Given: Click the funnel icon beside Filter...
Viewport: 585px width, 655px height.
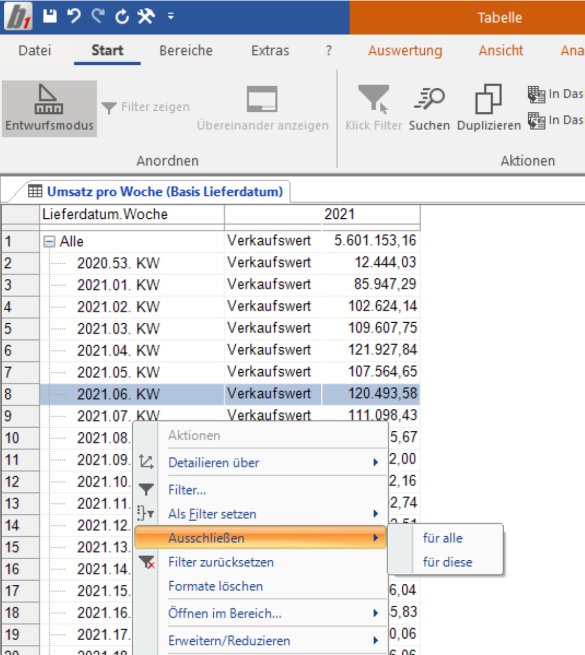Looking at the screenshot, I should (146, 489).
